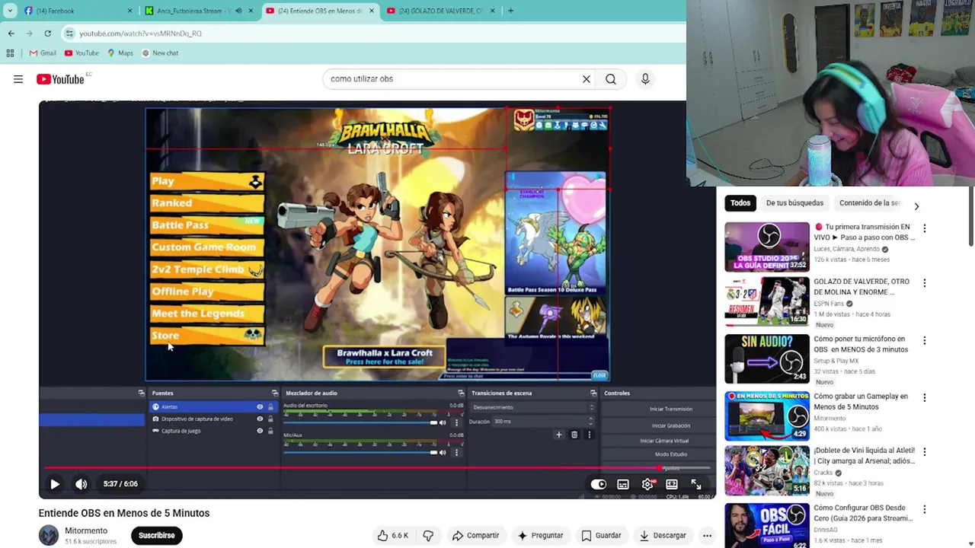Click the address bar URL
975x548 pixels.
(x=141, y=33)
